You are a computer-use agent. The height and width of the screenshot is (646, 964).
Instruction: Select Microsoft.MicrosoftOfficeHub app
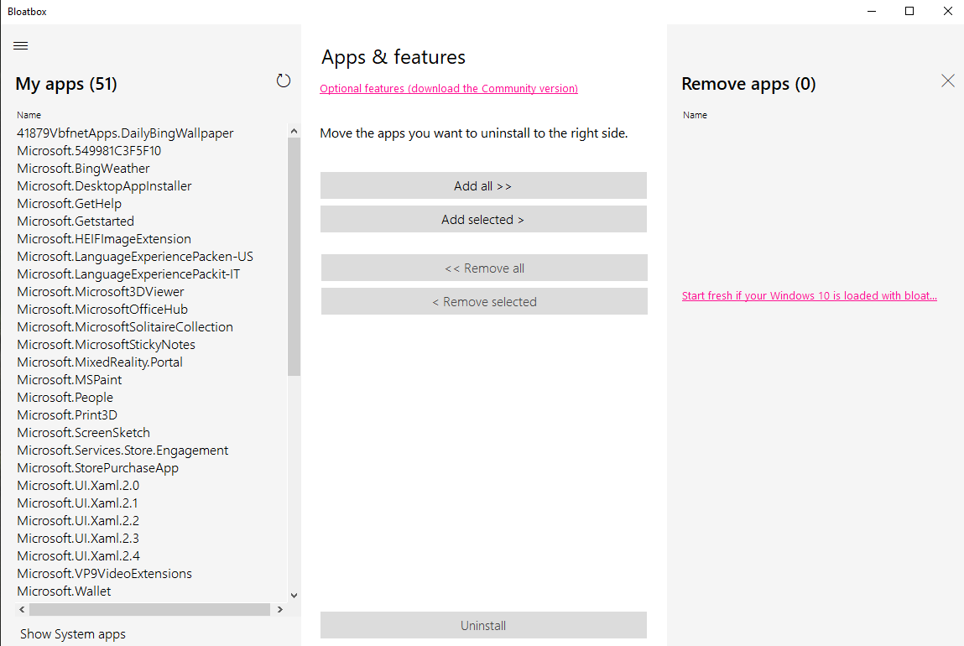point(102,310)
